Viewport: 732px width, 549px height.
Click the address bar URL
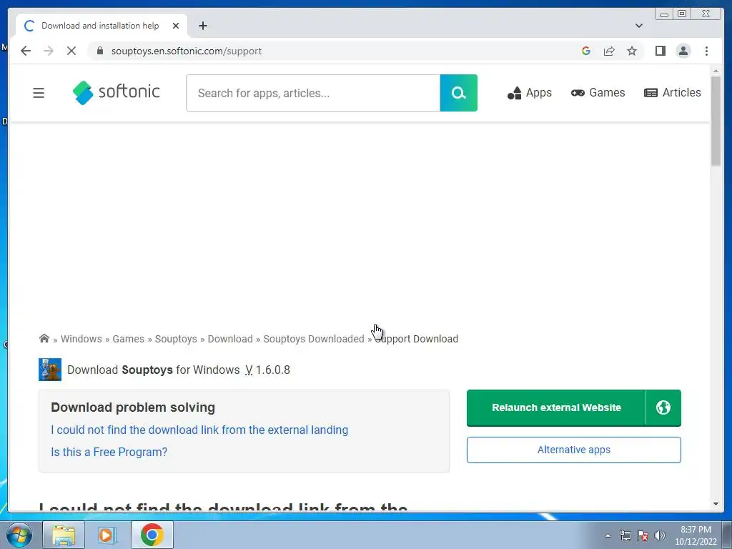tap(187, 51)
